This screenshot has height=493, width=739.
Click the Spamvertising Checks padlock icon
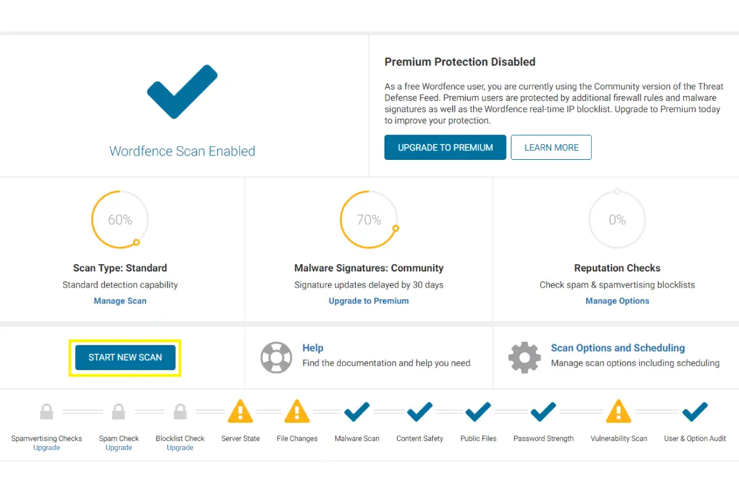[x=46, y=412]
